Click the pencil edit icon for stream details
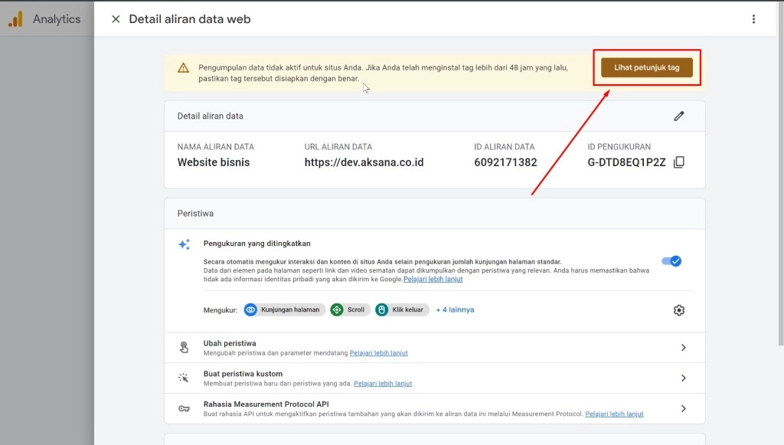784x445 pixels. [678, 116]
